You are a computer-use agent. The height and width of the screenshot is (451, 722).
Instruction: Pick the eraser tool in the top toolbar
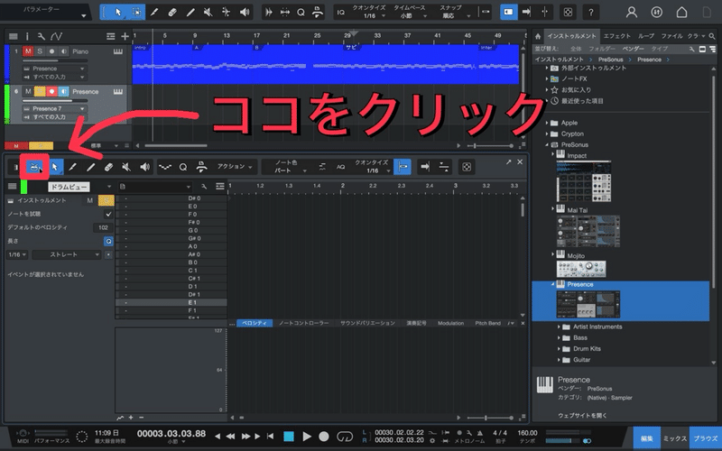[x=172, y=13]
